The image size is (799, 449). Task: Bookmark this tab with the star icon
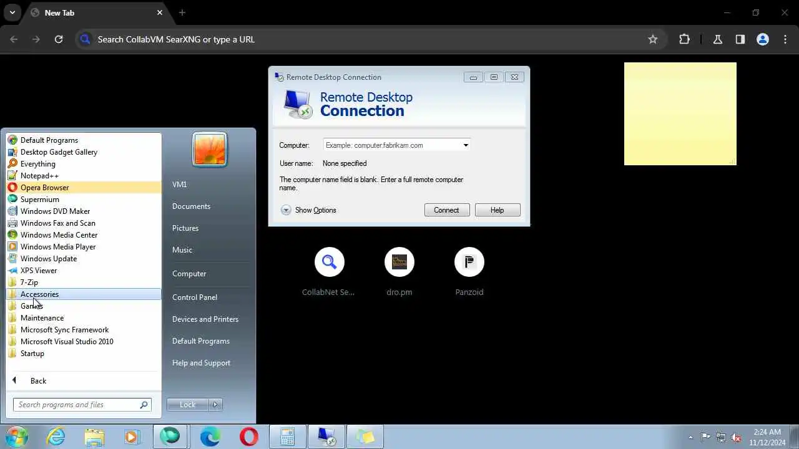click(x=653, y=39)
